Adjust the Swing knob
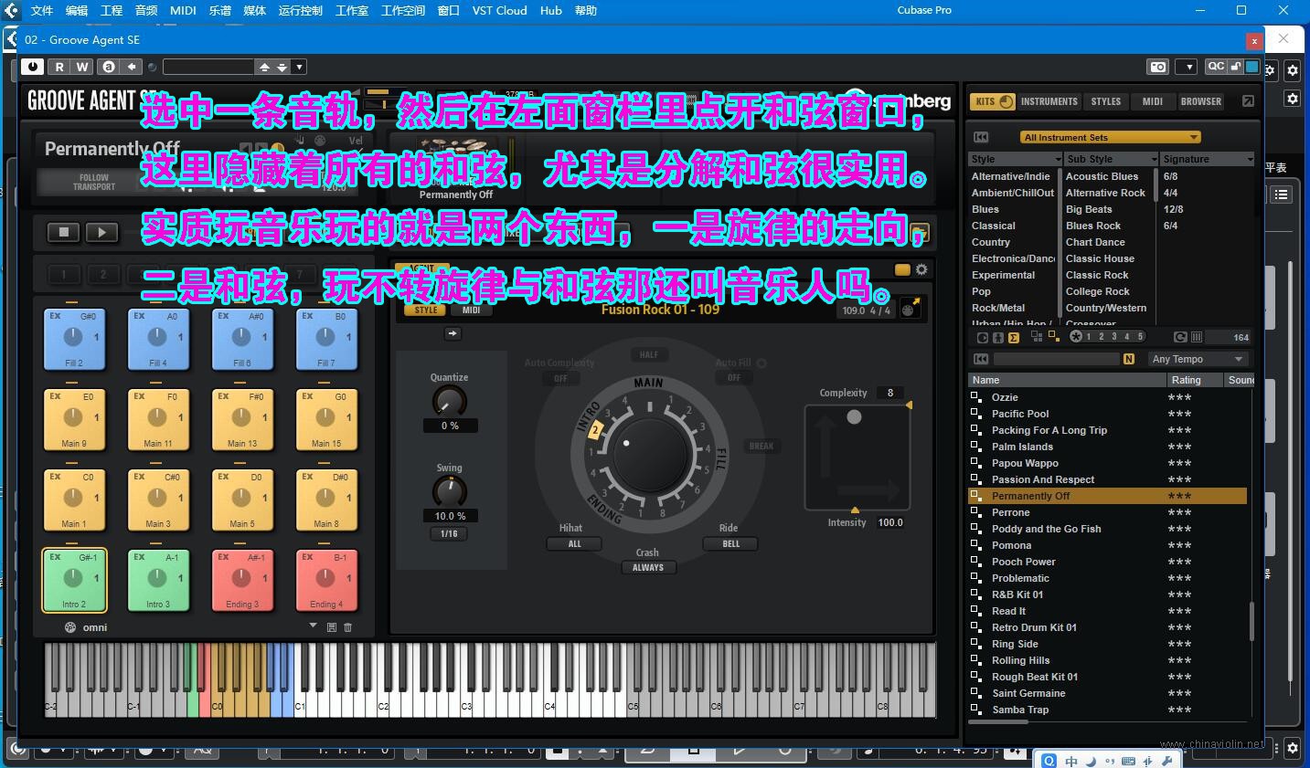Image resolution: width=1310 pixels, height=768 pixels. (449, 491)
